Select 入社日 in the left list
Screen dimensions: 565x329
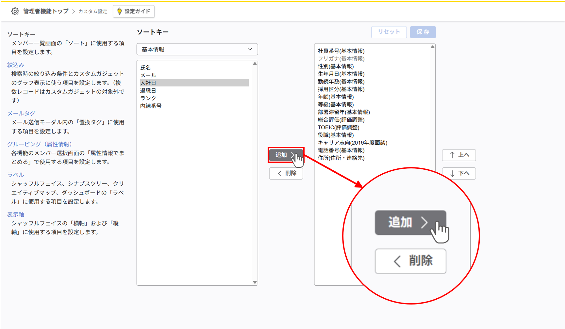pos(148,83)
